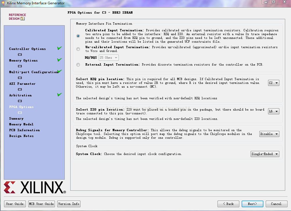Click the REFERENCE DESIGN link text
The height and width of the screenshot is (211, 291).
click(x=17, y=17)
